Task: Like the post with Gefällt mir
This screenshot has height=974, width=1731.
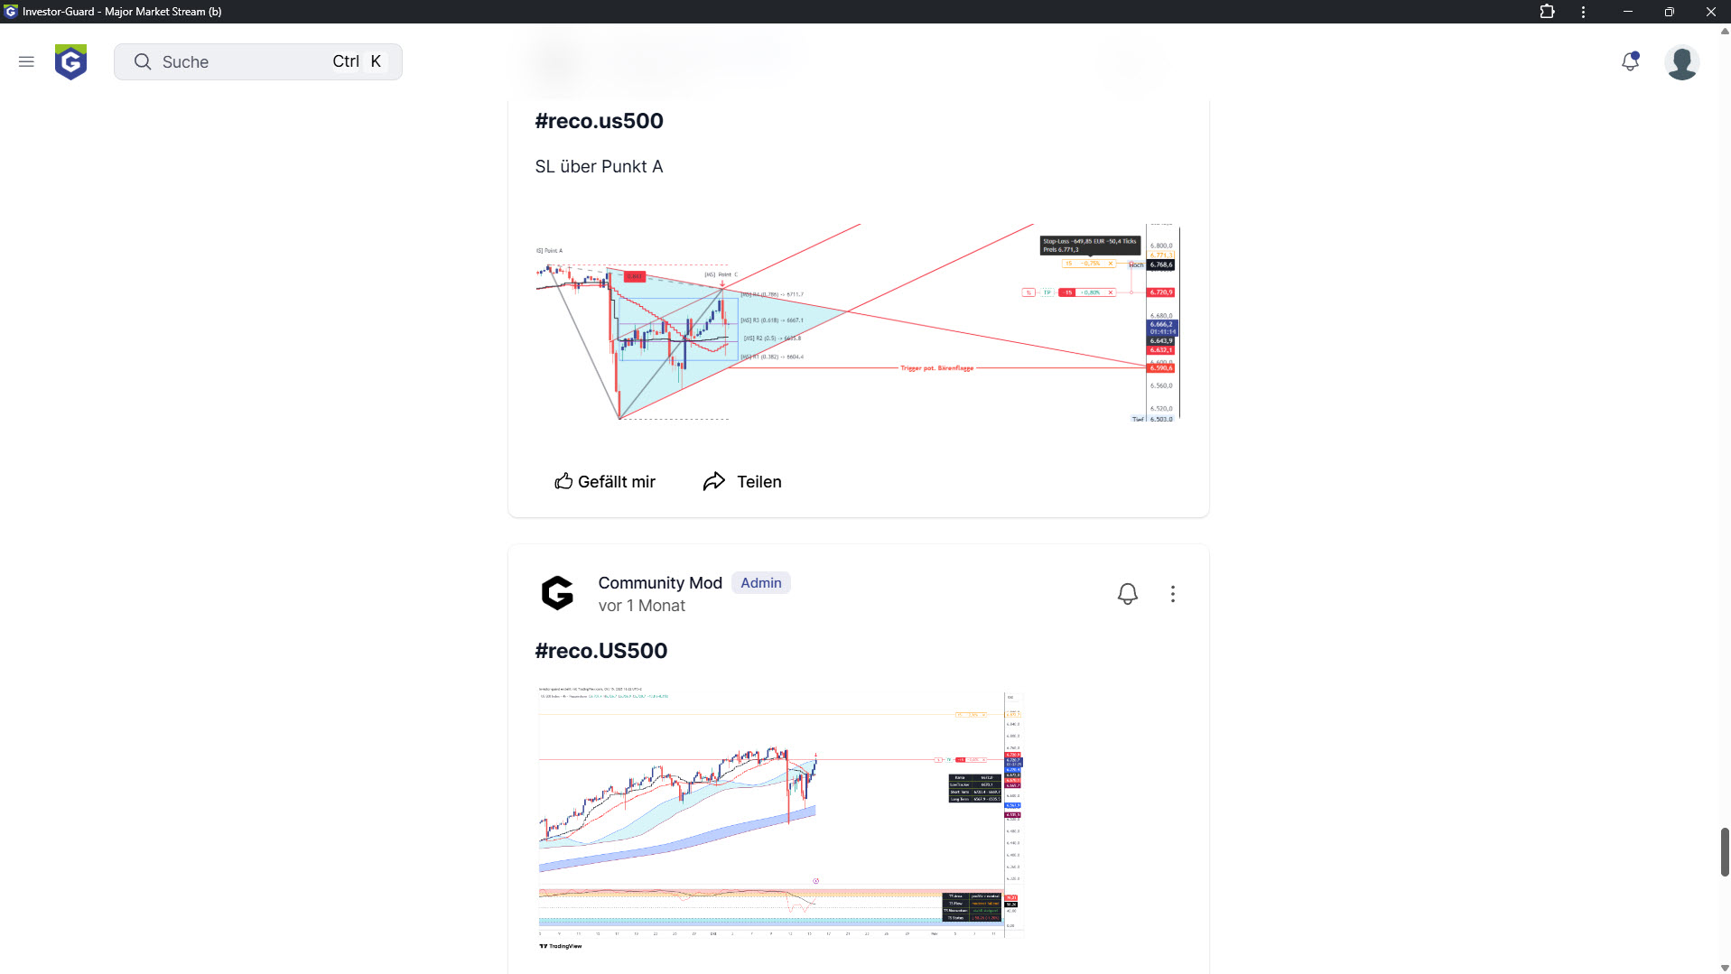Action: pyautogui.click(x=605, y=481)
